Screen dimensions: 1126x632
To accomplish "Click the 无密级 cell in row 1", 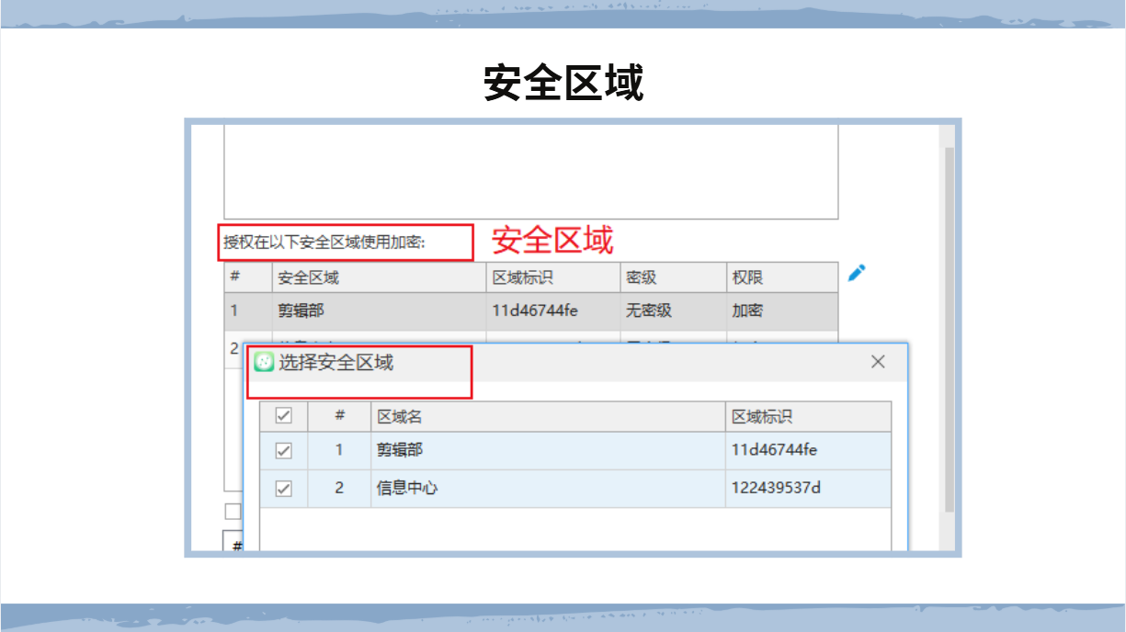I will 649,310.
